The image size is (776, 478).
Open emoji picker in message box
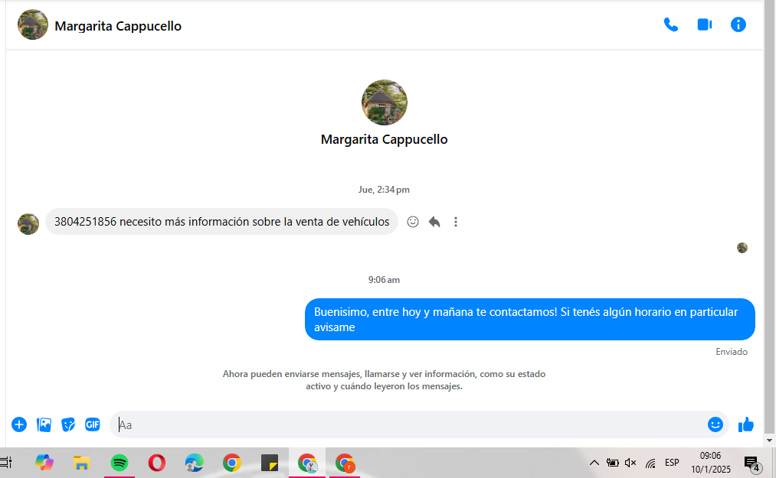coord(715,424)
